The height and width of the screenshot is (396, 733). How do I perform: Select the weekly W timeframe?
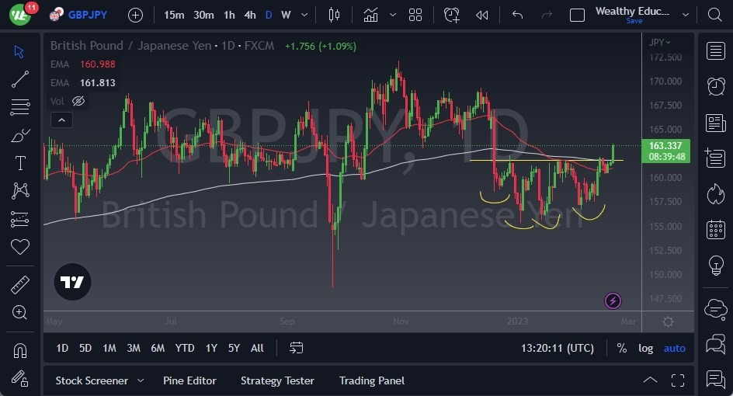[286, 15]
